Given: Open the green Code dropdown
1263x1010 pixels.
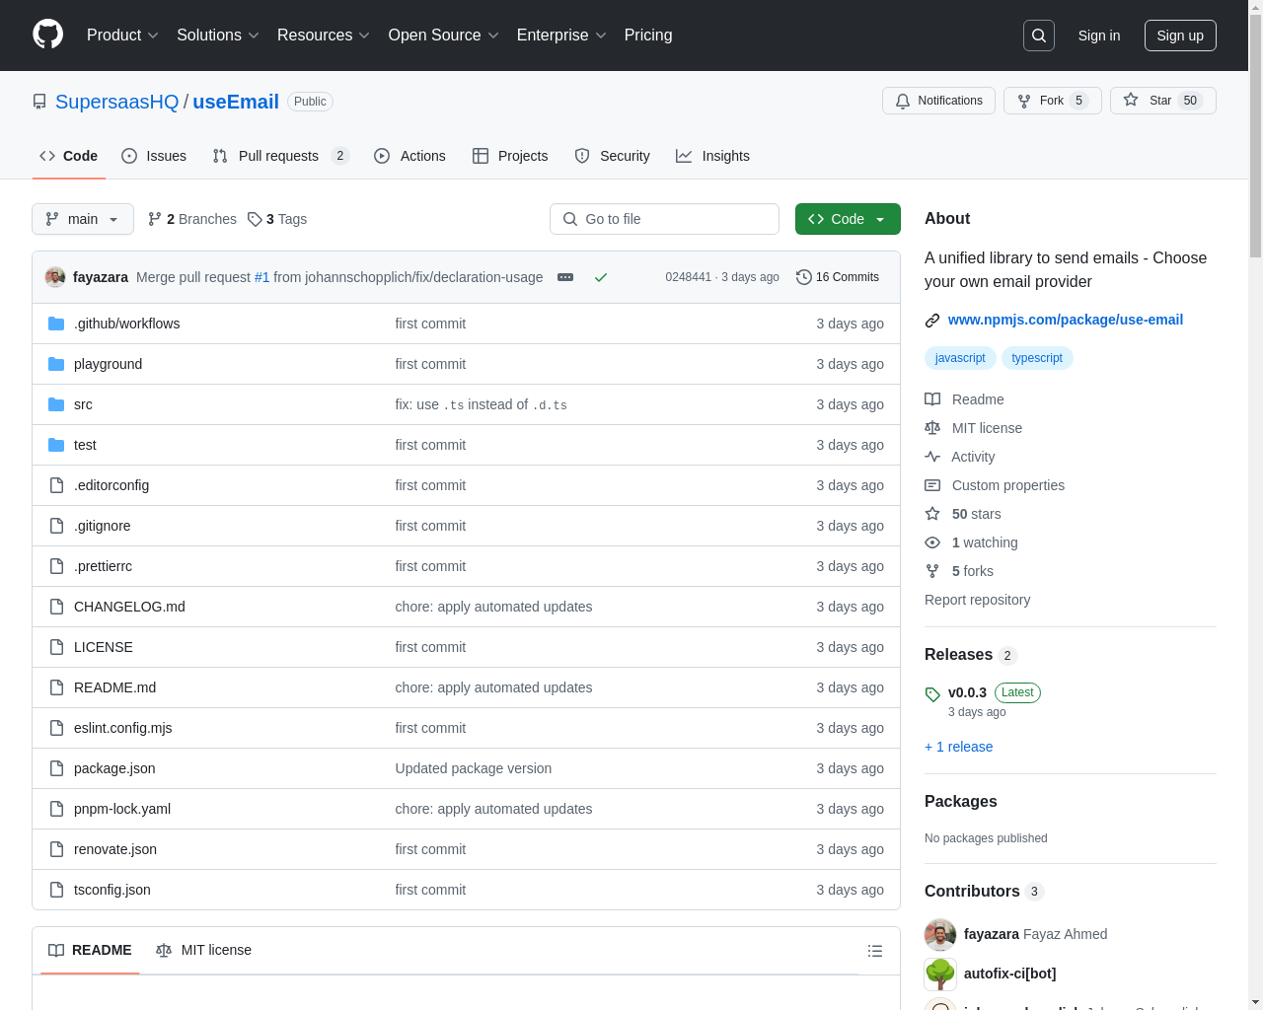Looking at the screenshot, I should [x=848, y=219].
